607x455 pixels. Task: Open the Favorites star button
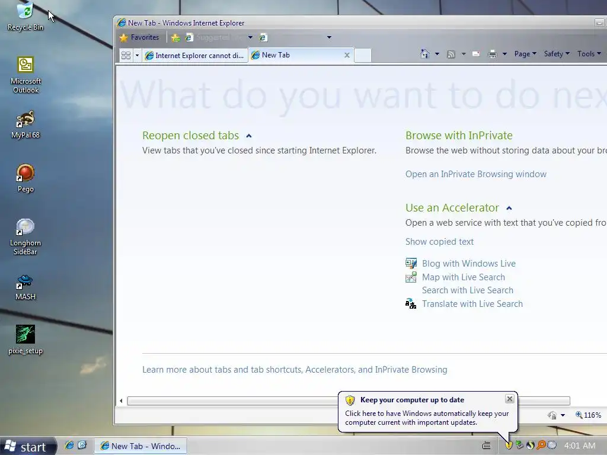[139, 37]
